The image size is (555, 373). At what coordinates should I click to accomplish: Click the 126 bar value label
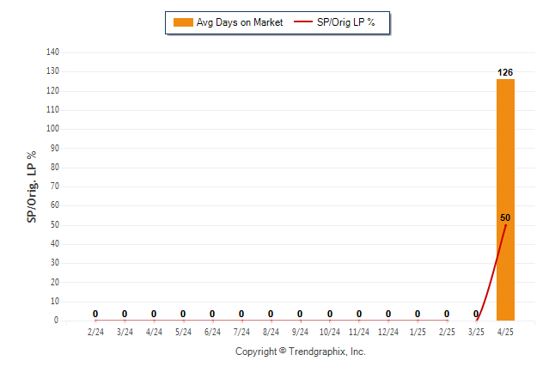[505, 72]
